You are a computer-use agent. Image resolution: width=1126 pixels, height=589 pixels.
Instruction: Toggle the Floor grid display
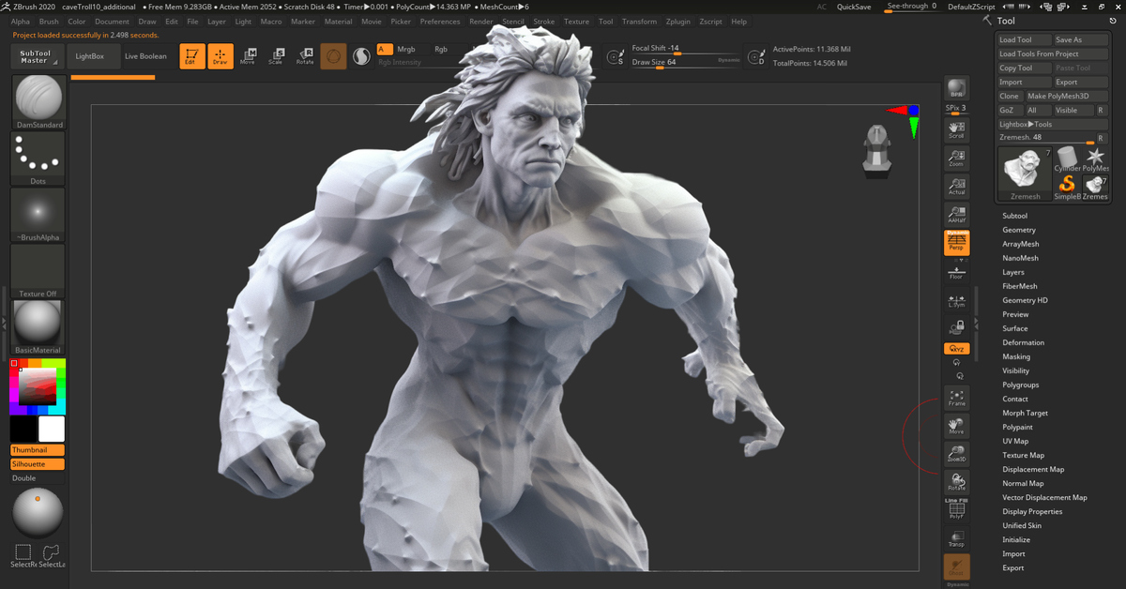[x=956, y=272]
